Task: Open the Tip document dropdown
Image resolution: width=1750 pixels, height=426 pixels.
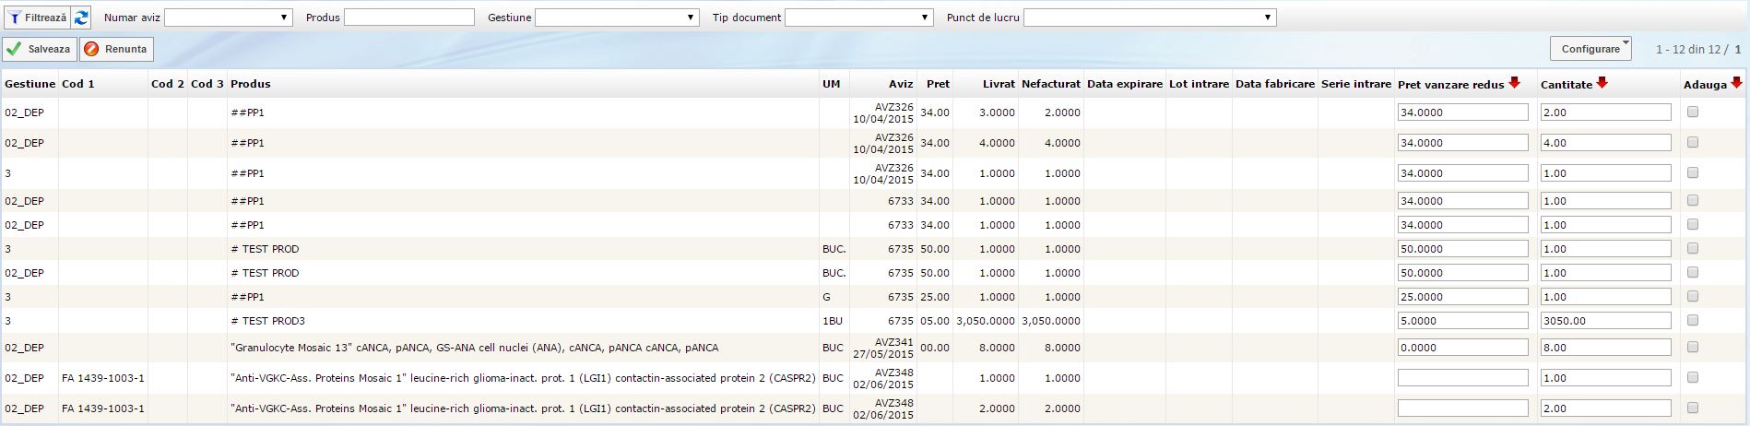Action: [x=858, y=18]
